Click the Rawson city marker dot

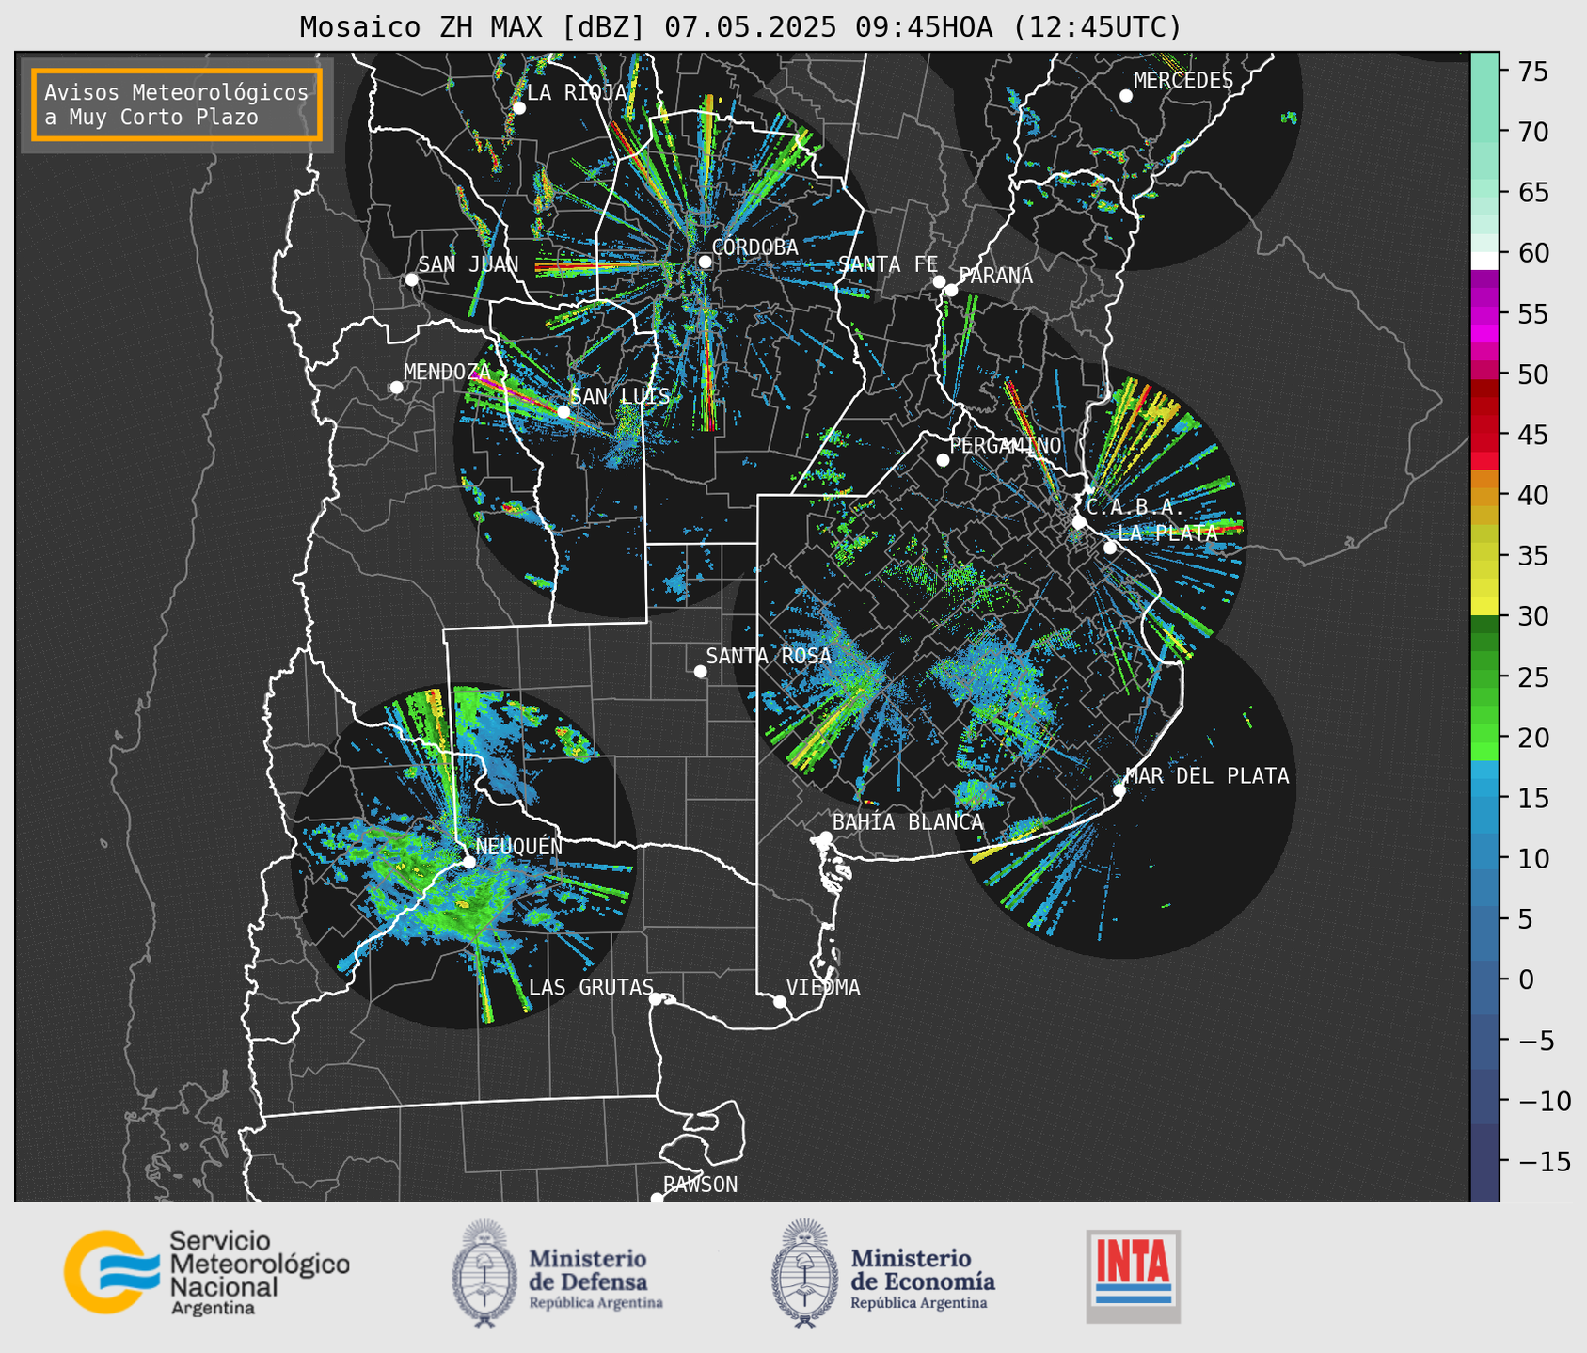point(657,1199)
